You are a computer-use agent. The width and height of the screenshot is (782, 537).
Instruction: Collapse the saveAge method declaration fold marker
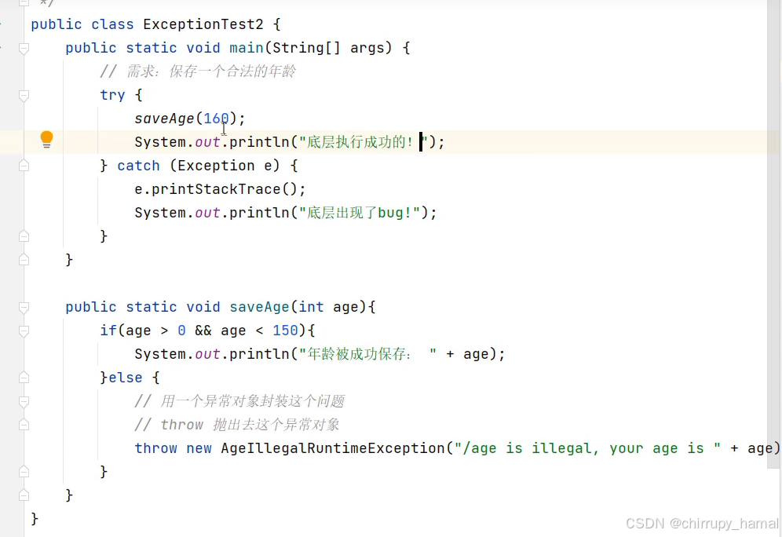pyautogui.click(x=24, y=307)
